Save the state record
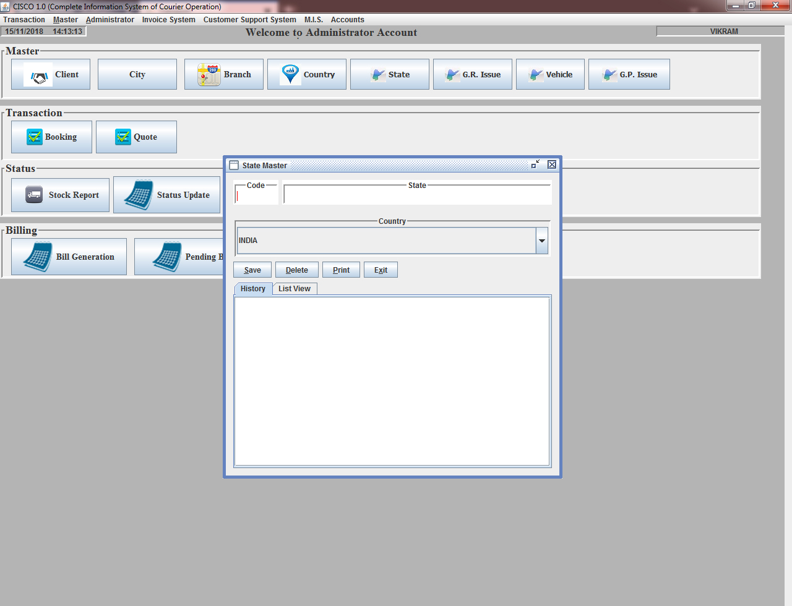The image size is (792, 606). pyautogui.click(x=252, y=270)
